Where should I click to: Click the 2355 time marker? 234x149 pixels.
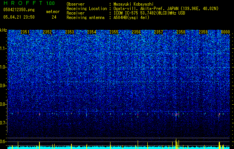pos(114,32)
